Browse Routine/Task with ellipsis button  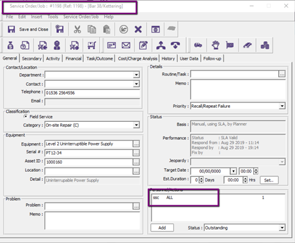[x=282, y=74]
